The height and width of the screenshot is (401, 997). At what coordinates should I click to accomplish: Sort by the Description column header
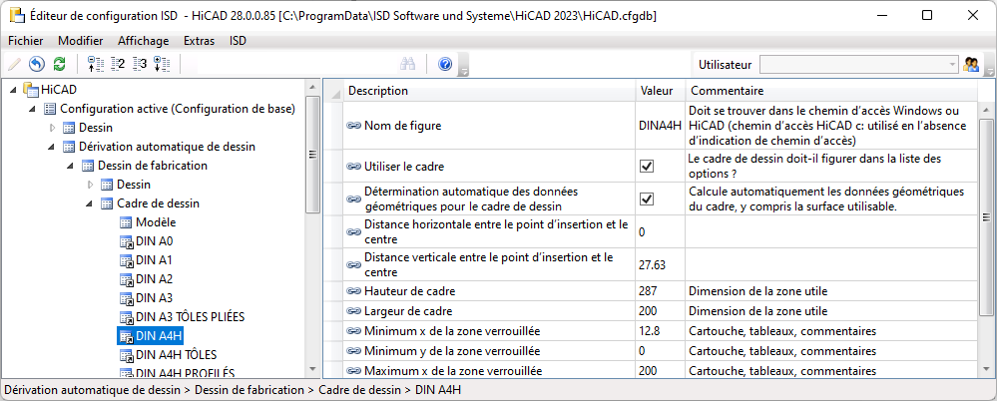click(488, 90)
